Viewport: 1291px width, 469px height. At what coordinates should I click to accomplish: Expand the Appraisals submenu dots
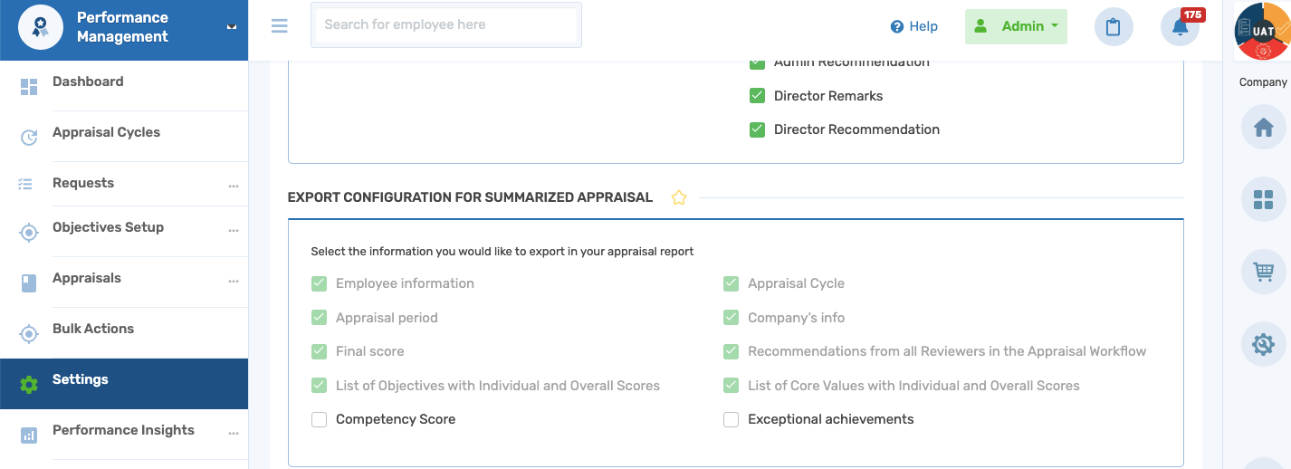[234, 281]
